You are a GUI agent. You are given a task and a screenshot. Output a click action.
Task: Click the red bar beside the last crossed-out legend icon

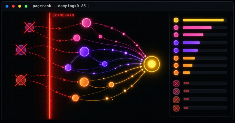pos(186,108)
